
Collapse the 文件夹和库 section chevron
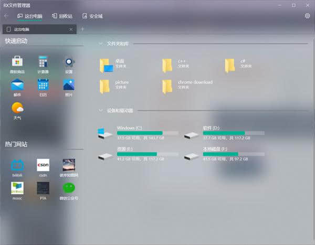[101, 44]
